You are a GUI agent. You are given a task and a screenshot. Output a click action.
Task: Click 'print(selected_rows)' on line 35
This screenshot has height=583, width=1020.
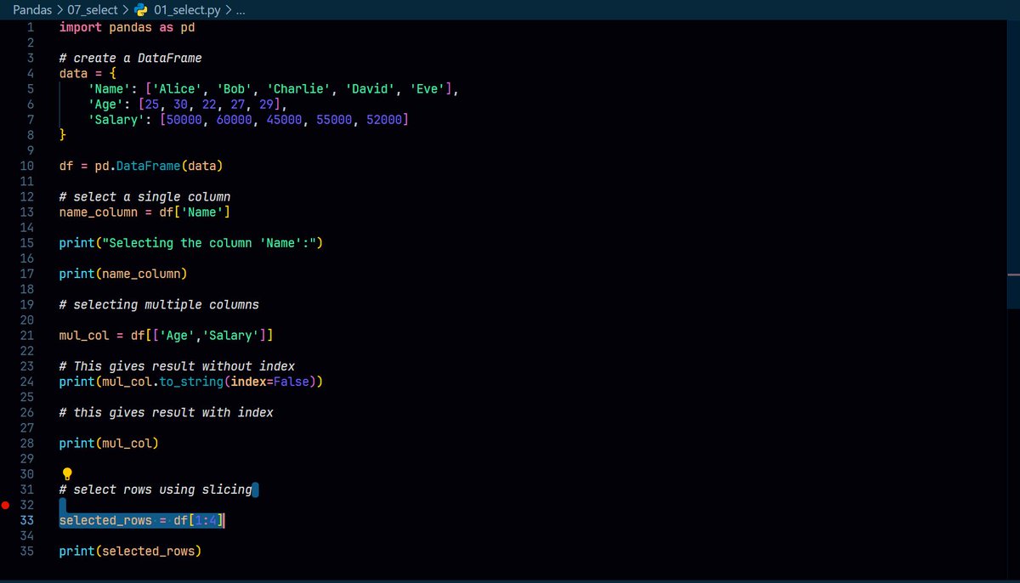[130, 552]
